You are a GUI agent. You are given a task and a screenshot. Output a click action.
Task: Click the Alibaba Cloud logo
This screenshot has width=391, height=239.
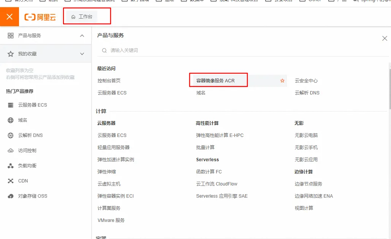(40, 17)
